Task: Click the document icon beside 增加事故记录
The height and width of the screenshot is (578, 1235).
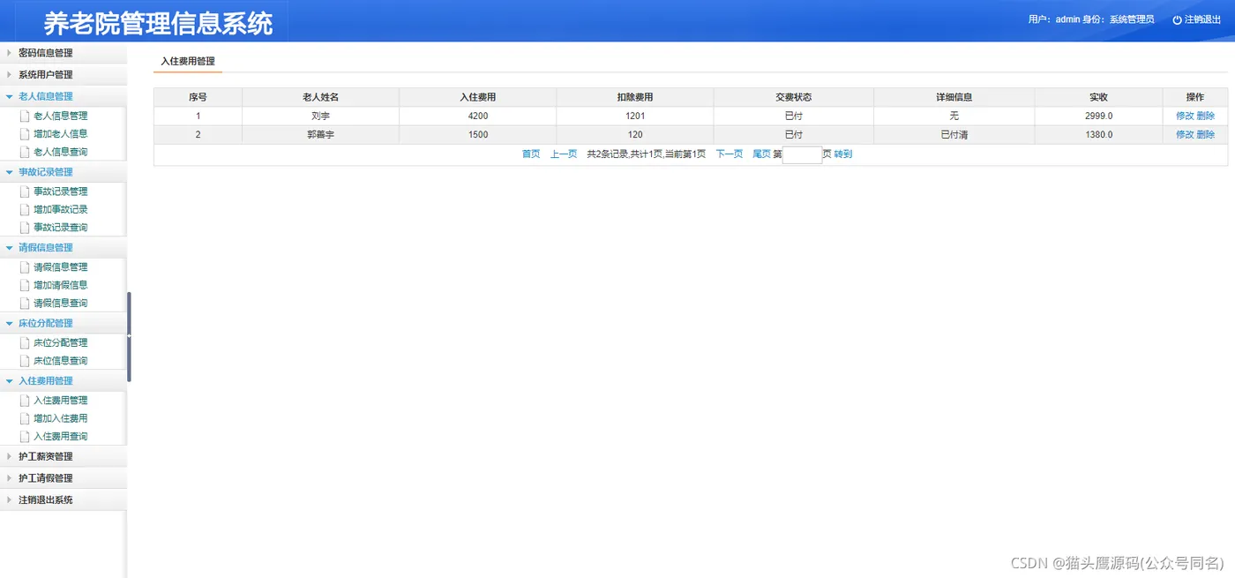Action: point(25,210)
